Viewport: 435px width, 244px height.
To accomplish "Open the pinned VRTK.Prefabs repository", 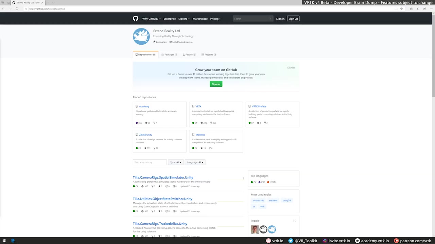I will tap(259, 106).
